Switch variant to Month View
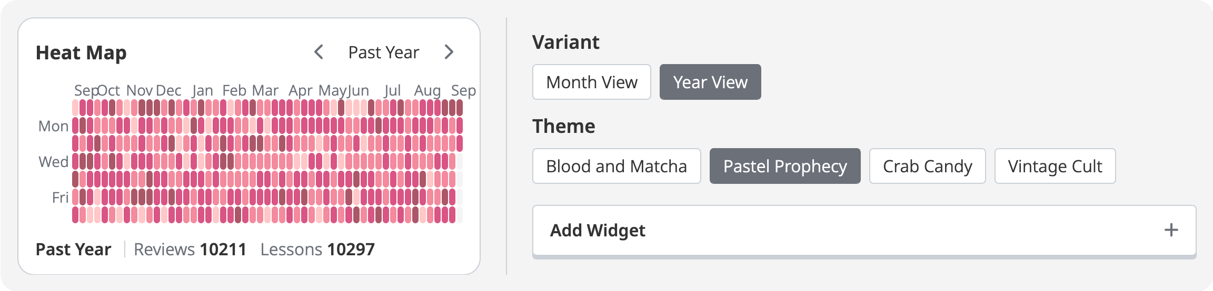 [591, 82]
